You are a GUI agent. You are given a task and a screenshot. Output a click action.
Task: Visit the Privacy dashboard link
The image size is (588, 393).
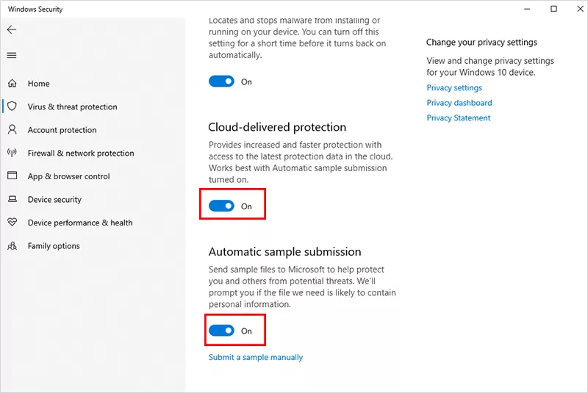click(x=459, y=103)
